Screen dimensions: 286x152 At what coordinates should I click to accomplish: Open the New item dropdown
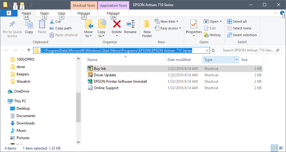[166, 21]
